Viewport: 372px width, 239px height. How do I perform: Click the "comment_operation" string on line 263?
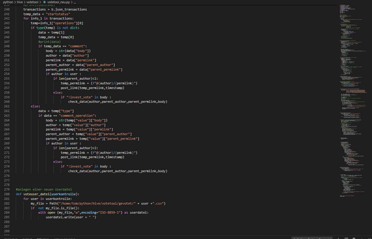coord(77,116)
